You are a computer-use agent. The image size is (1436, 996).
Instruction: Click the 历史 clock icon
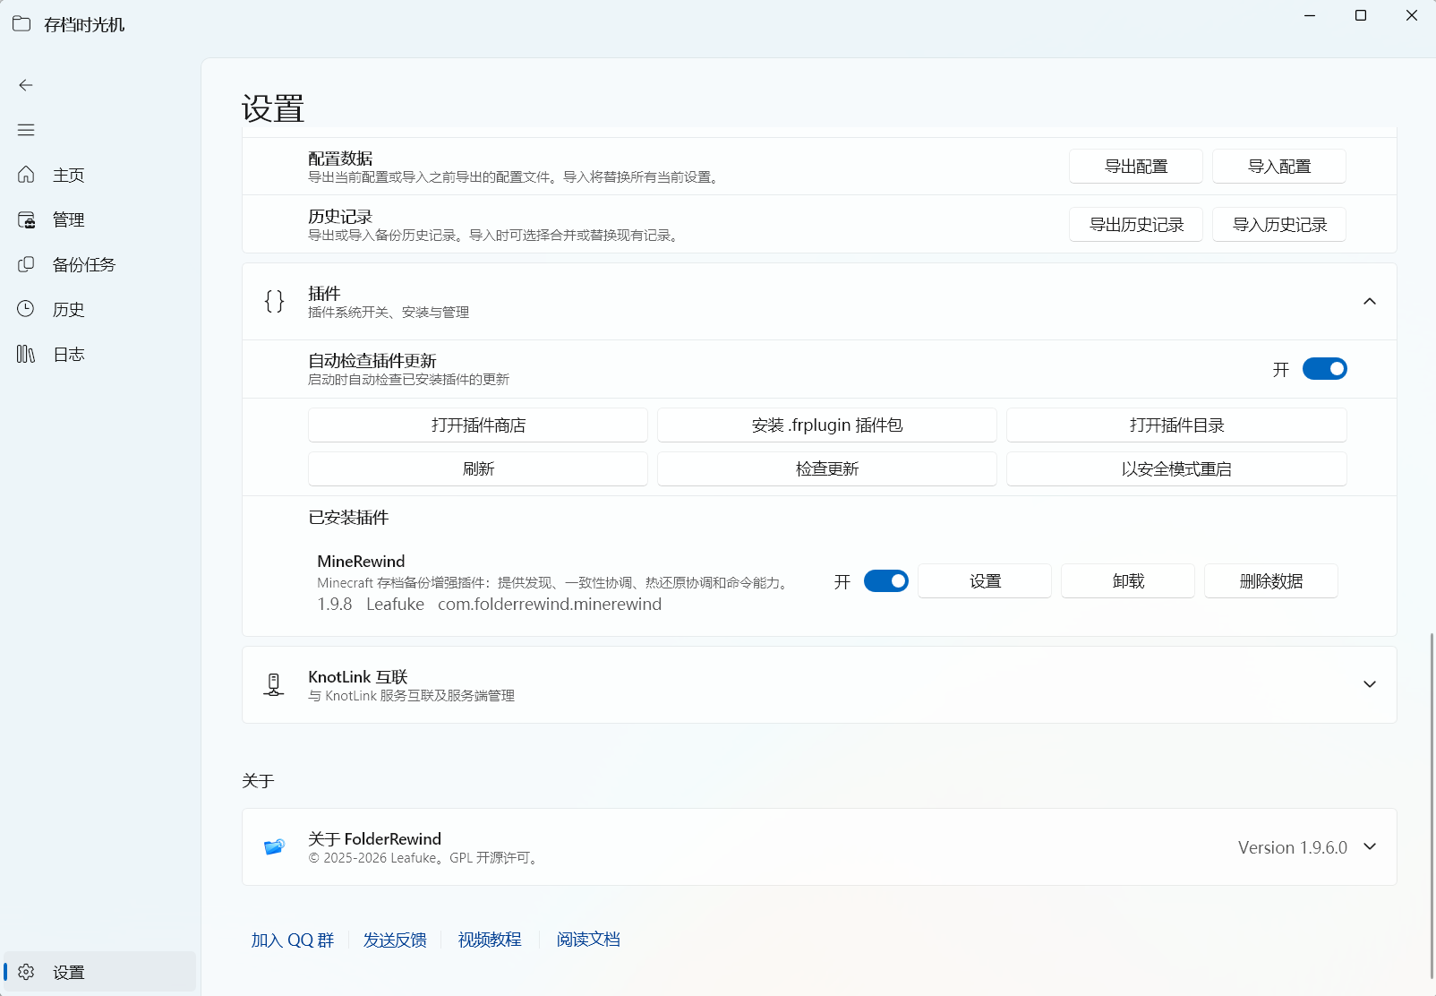26,309
